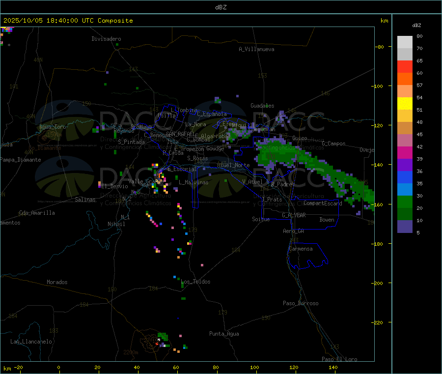Click the L_Malvinas map label
This screenshot has width=442, height=374.
point(193,182)
